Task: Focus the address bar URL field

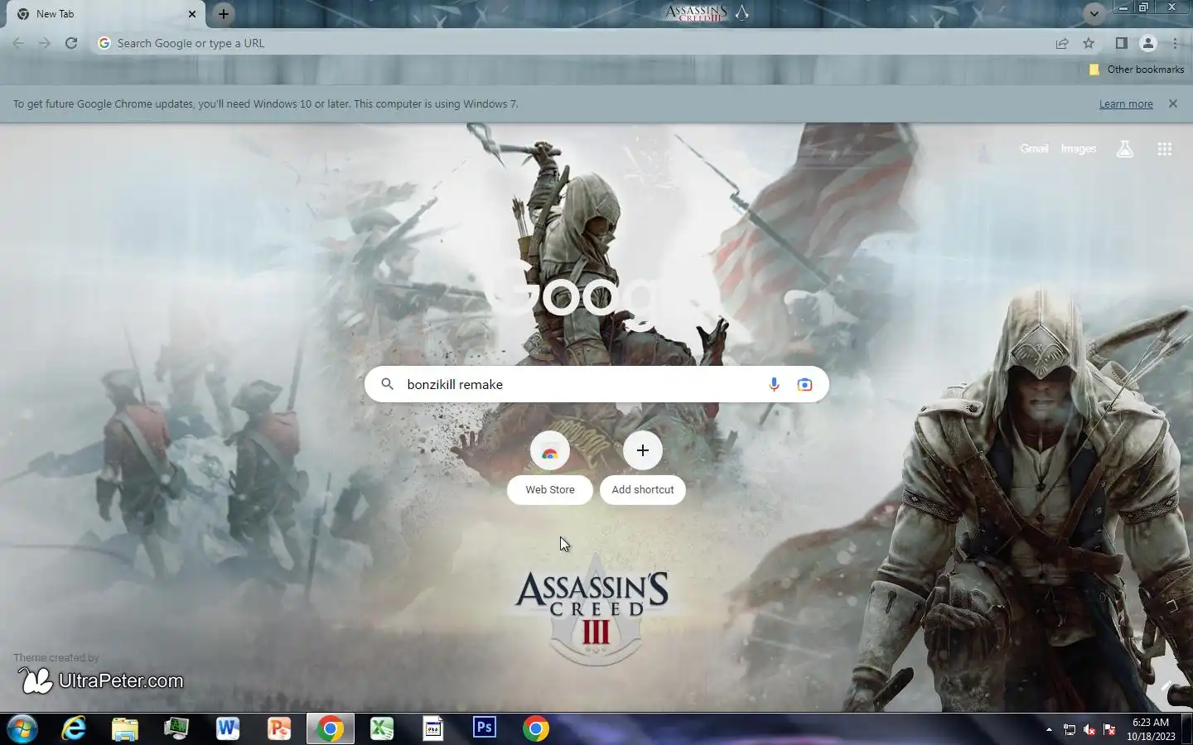Action: [572, 43]
